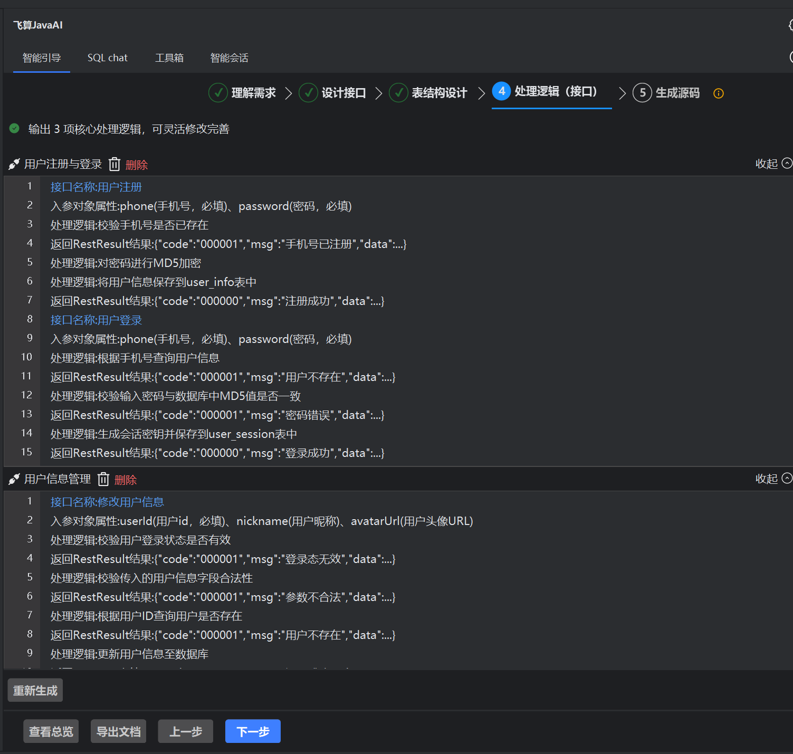The image size is (793, 754).
Task: Go back with 上一步
Action: (186, 731)
